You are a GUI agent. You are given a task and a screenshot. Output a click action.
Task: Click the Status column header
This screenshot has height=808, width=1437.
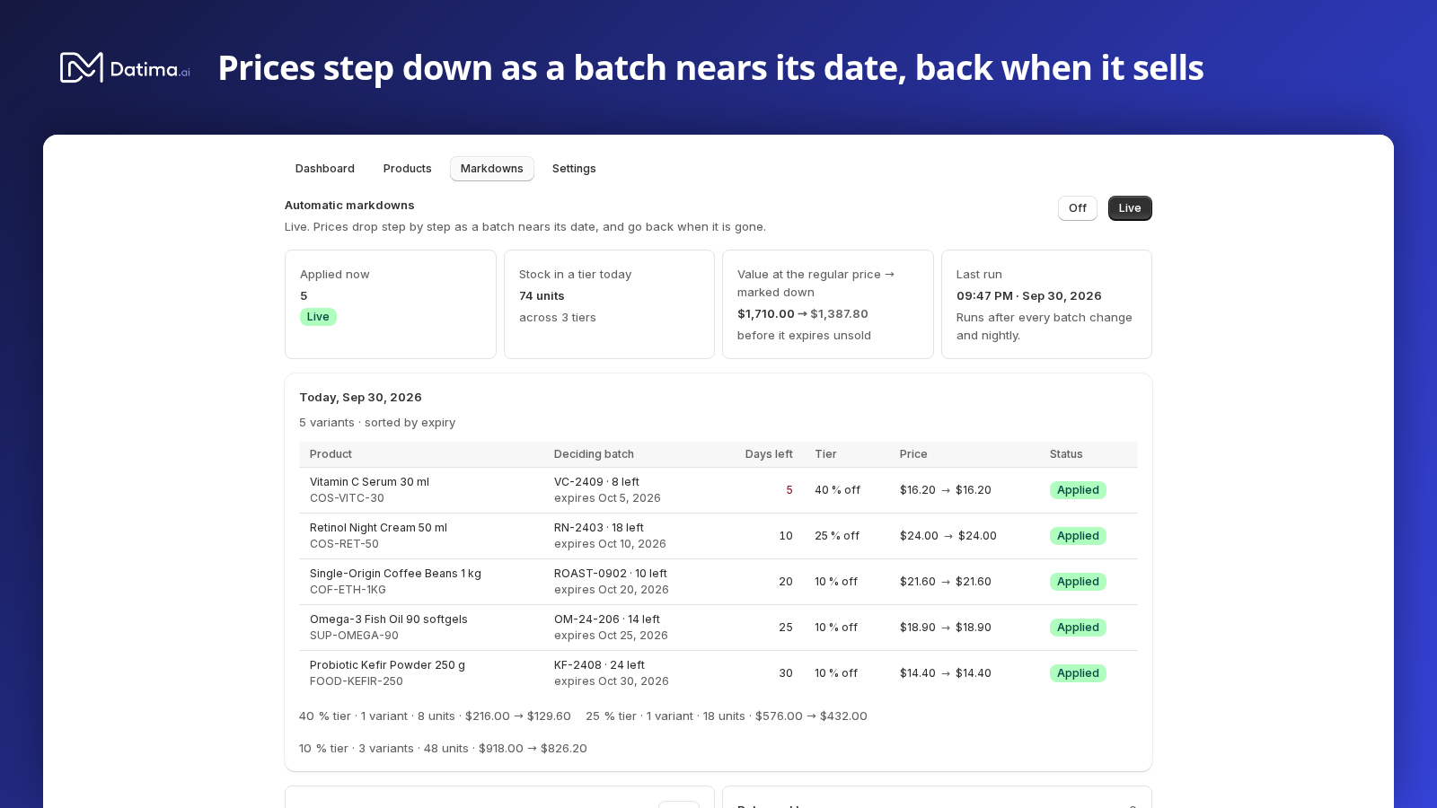(x=1066, y=454)
